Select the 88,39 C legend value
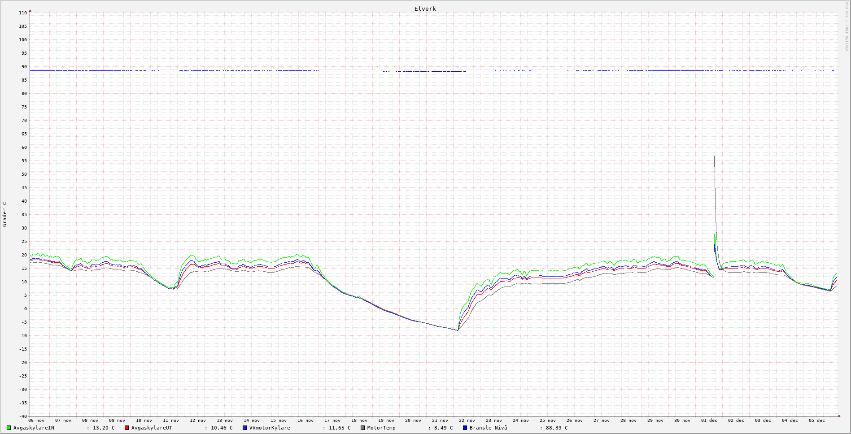Image resolution: width=851 pixels, height=434 pixels. click(x=556, y=428)
